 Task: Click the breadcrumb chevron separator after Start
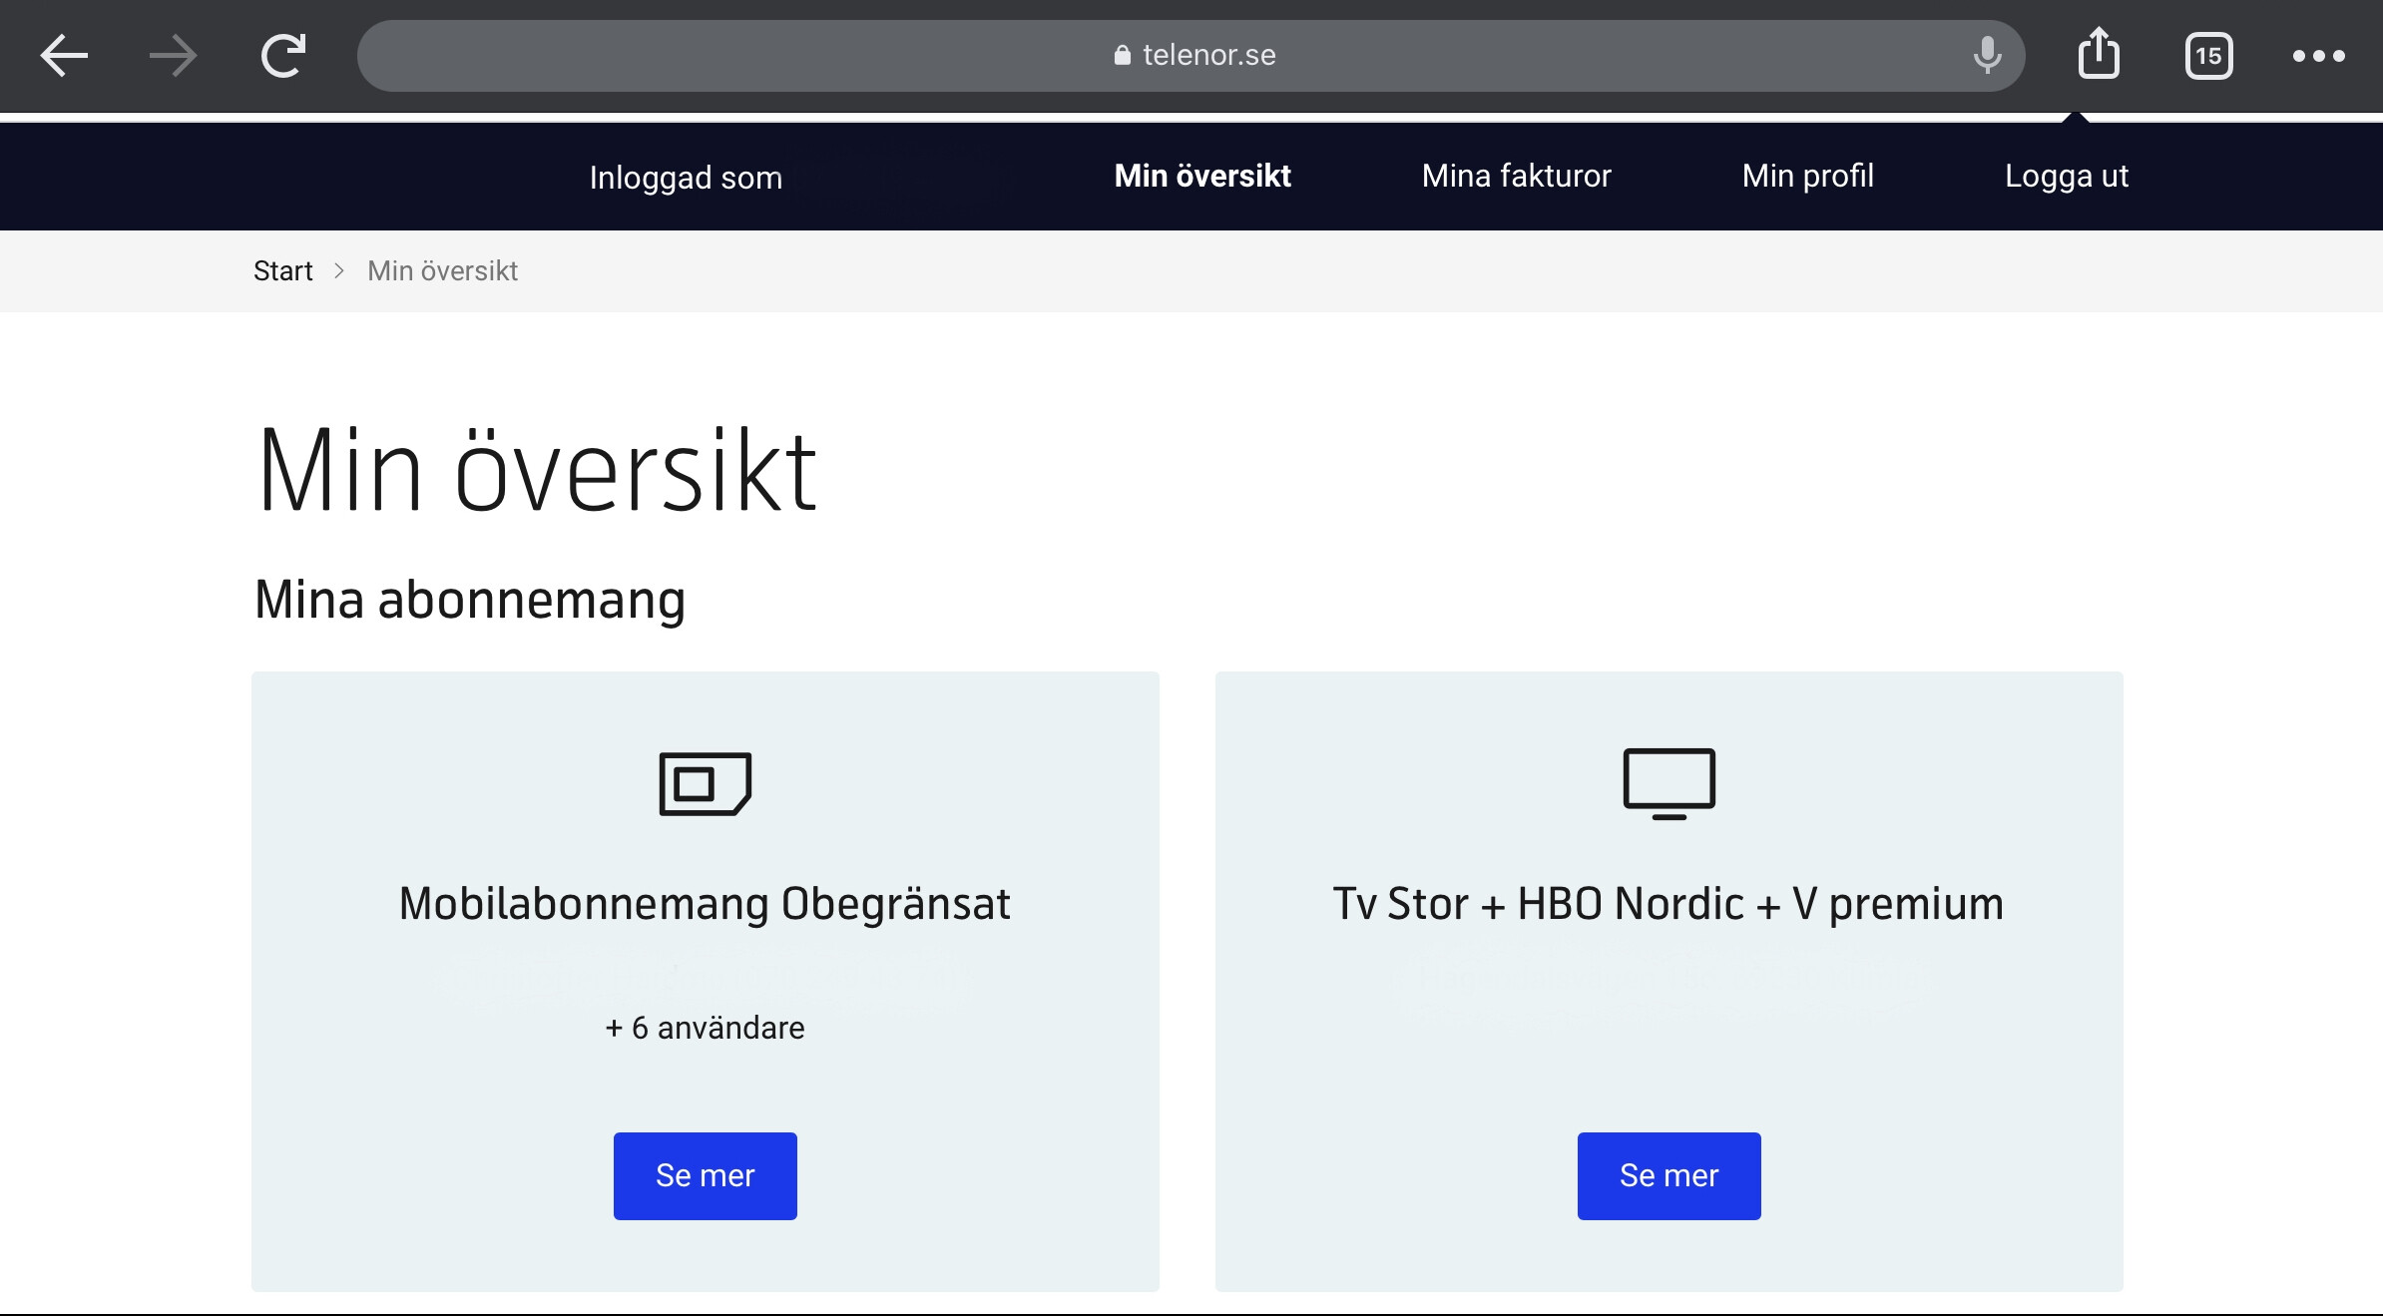[x=339, y=271]
